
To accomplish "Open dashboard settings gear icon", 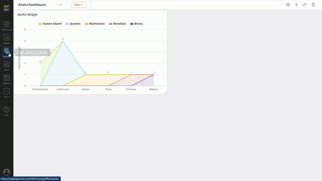I will click(288, 5).
